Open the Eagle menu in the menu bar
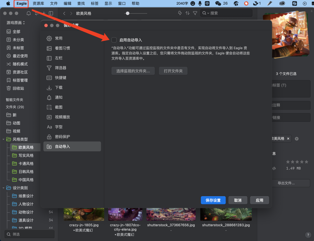The image size is (314, 241). click(21, 3)
